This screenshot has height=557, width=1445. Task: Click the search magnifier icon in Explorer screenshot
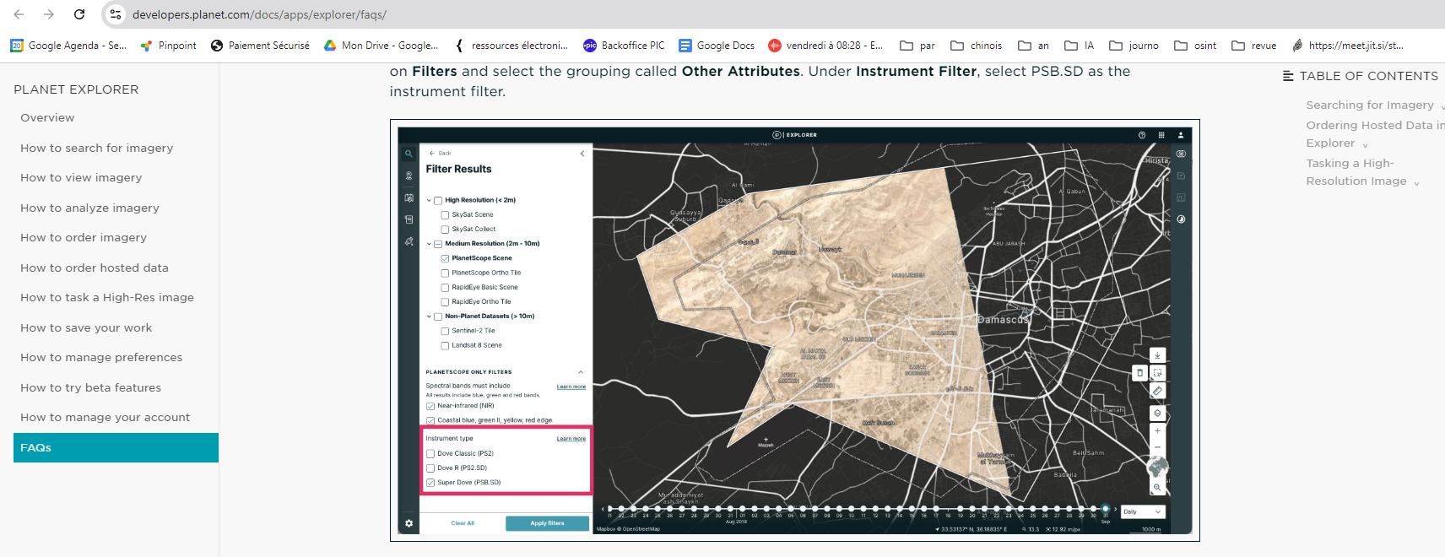click(x=409, y=154)
